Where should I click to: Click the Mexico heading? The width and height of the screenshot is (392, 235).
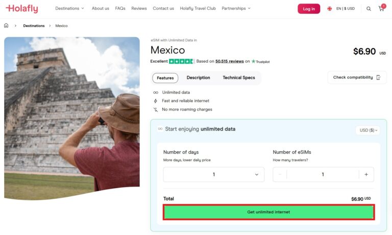(168, 50)
